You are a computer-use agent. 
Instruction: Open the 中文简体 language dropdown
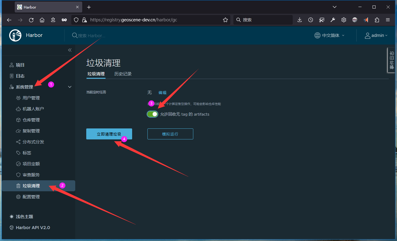click(329, 35)
